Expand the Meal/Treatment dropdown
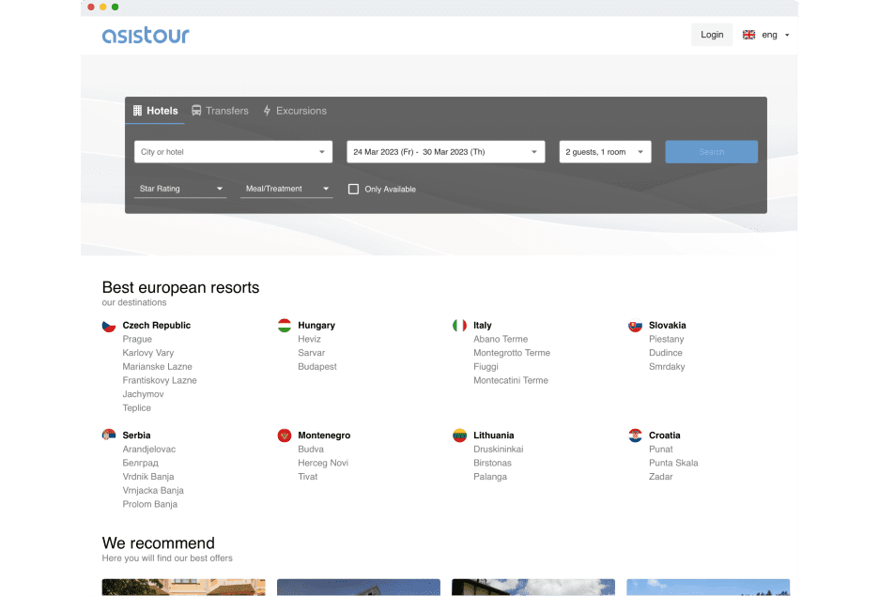Image resolution: width=879 pixels, height=596 pixels. 286,189
